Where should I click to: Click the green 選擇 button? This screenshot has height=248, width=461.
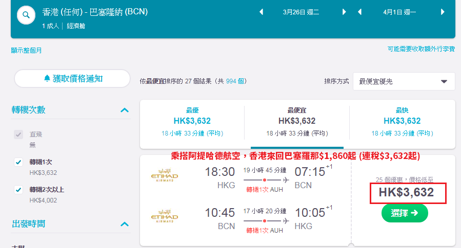[405, 213]
